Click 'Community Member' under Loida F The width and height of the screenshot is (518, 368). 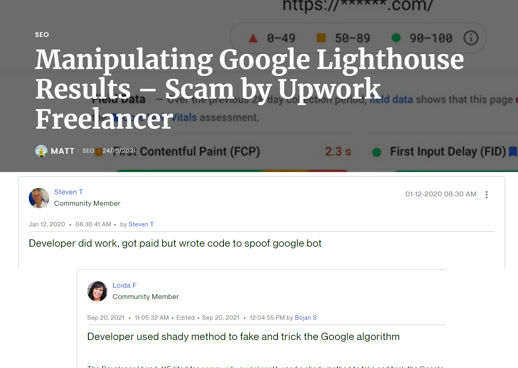tap(146, 297)
